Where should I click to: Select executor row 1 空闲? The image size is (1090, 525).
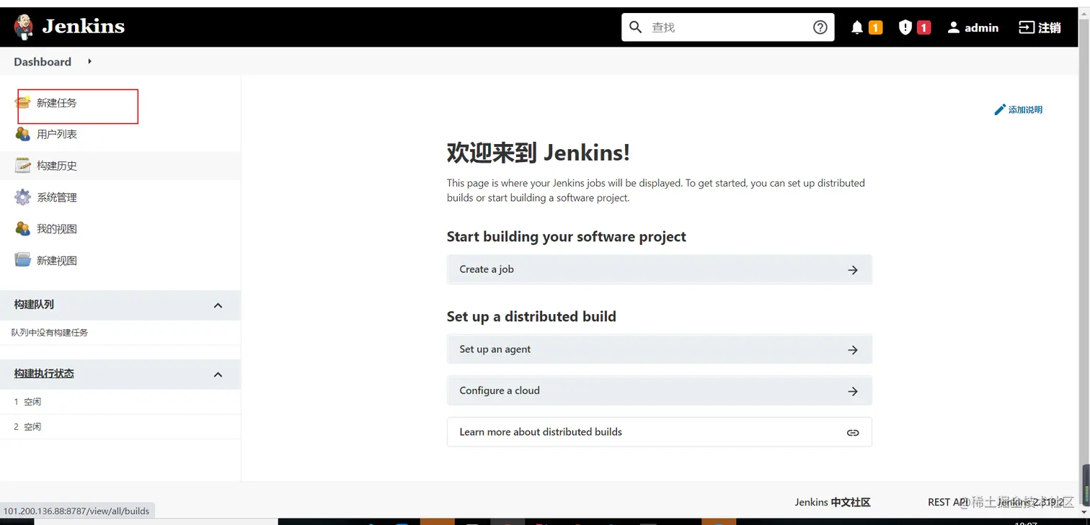tap(120, 402)
